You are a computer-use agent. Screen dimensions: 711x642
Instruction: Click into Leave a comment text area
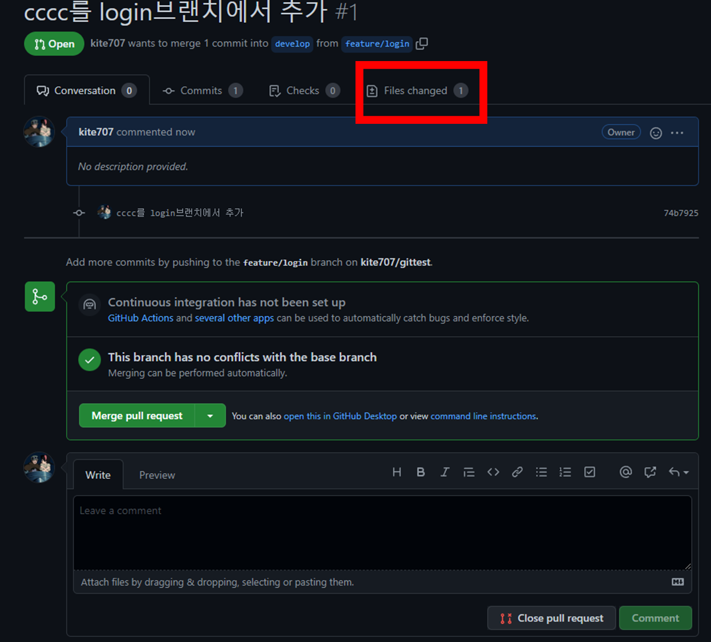tap(382, 532)
